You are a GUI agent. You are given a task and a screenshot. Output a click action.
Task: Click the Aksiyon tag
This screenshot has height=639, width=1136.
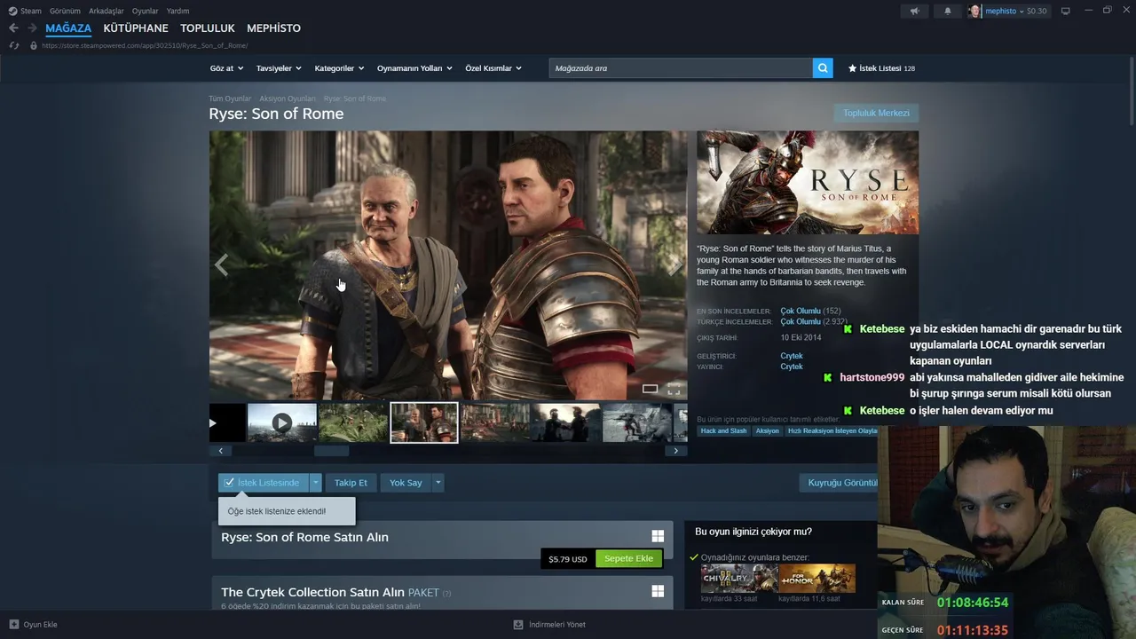pyautogui.click(x=768, y=430)
